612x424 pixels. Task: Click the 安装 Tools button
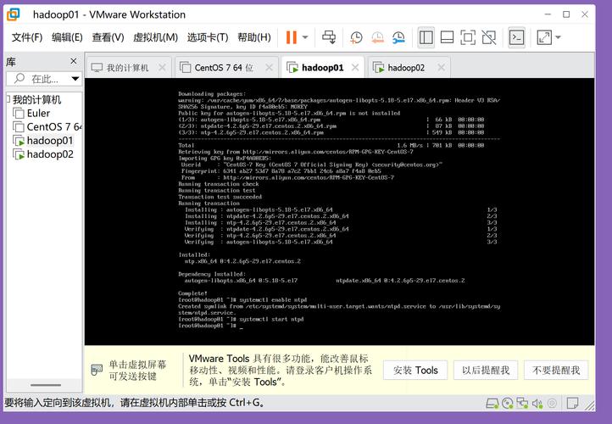pyautogui.click(x=415, y=370)
